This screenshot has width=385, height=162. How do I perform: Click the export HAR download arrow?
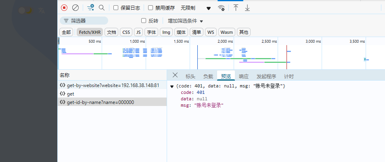pyautogui.click(x=247, y=8)
